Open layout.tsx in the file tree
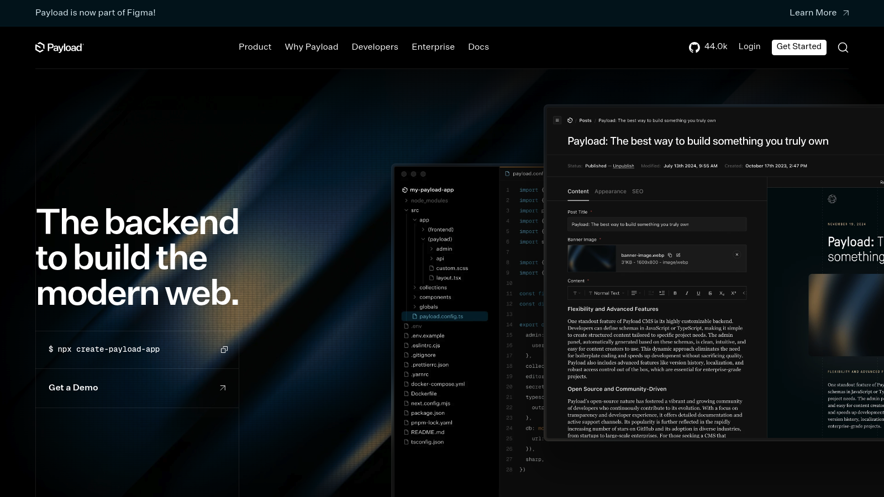This screenshot has height=497, width=884. pyautogui.click(x=445, y=278)
